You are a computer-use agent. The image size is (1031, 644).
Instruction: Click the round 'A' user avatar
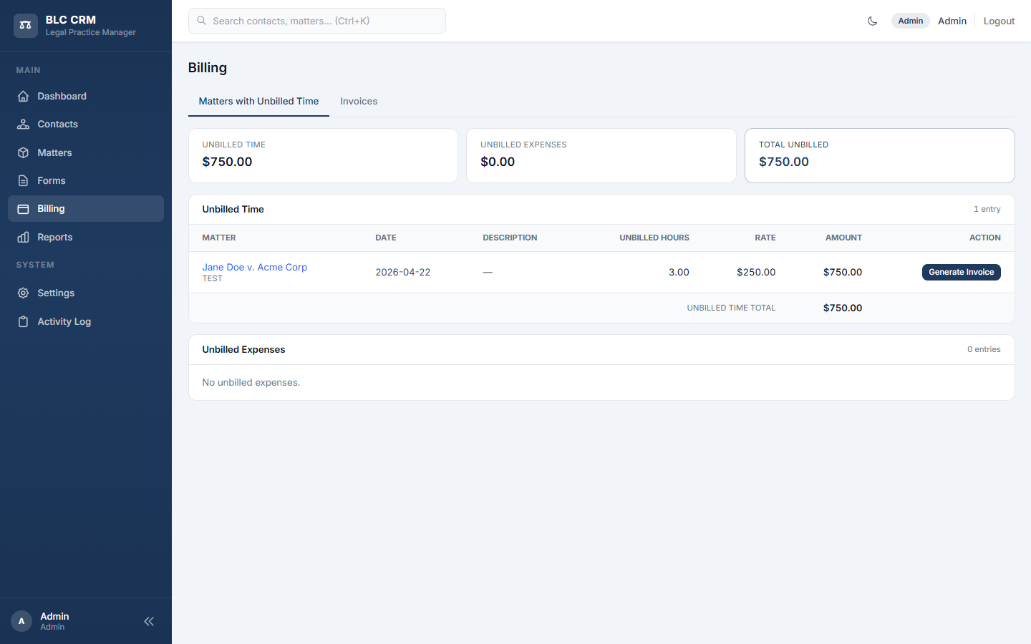point(21,621)
